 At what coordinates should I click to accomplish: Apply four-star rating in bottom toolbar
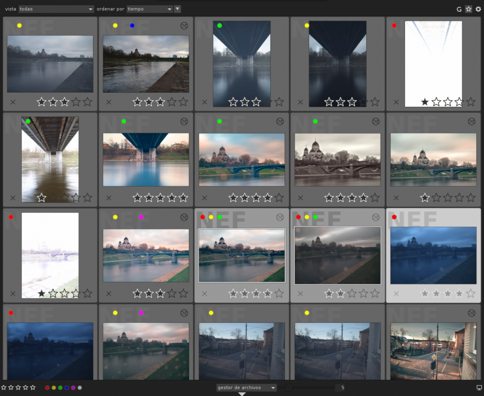[x=26, y=387]
